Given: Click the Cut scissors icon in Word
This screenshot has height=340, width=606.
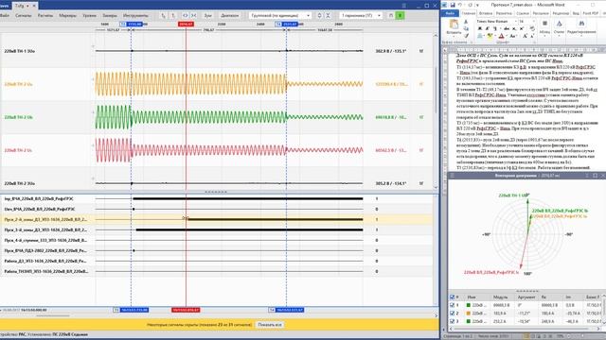Looking at the screenshot, I should 466,22.
